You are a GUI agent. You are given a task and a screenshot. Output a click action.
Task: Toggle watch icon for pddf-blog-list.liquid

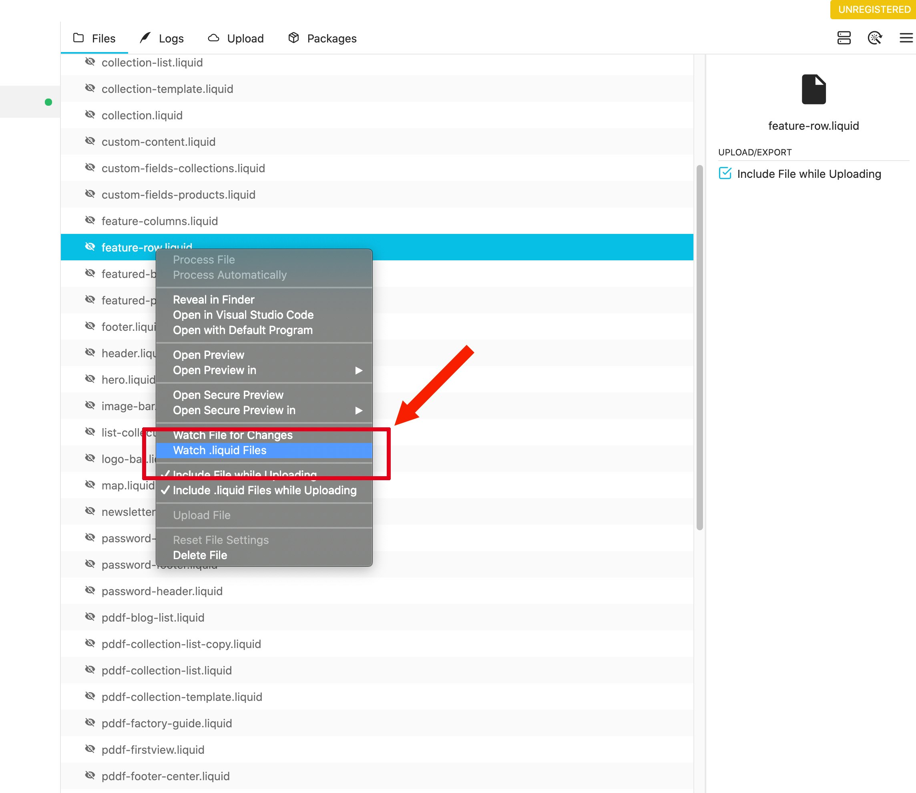[x=90, y=617]
